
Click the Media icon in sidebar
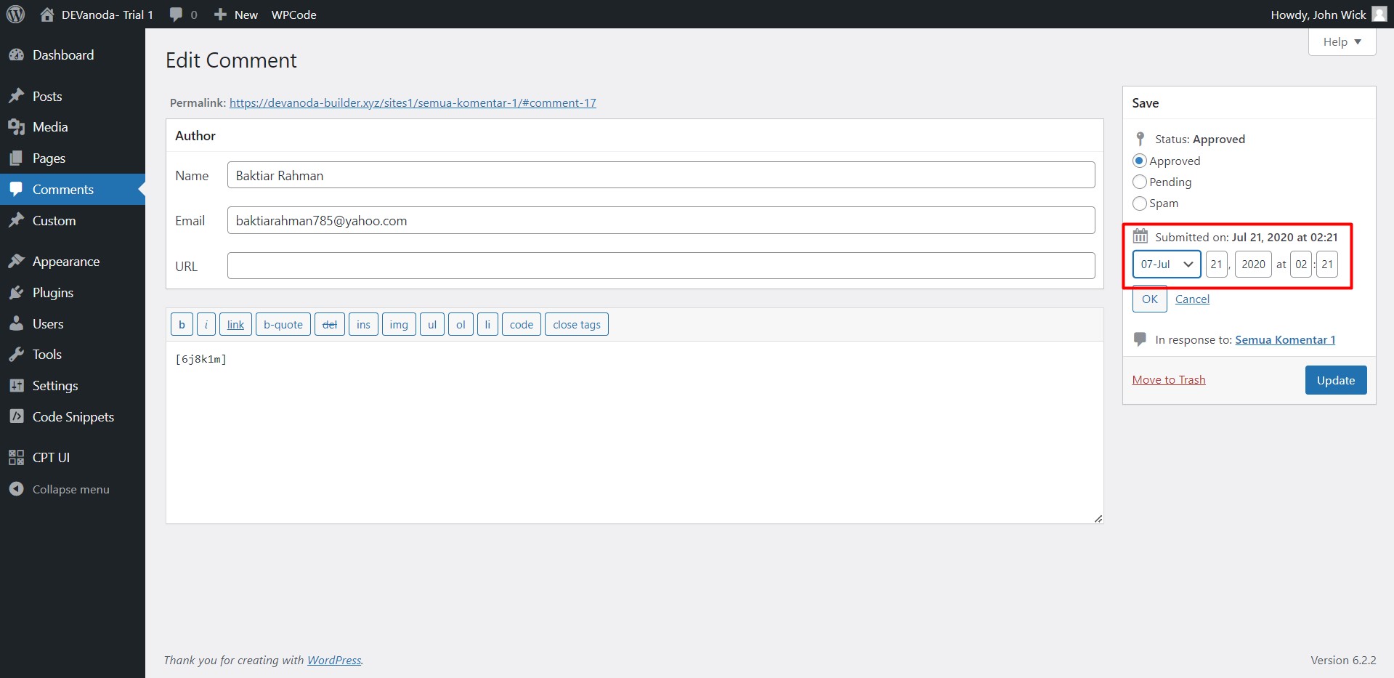click(x=16, y=127)
